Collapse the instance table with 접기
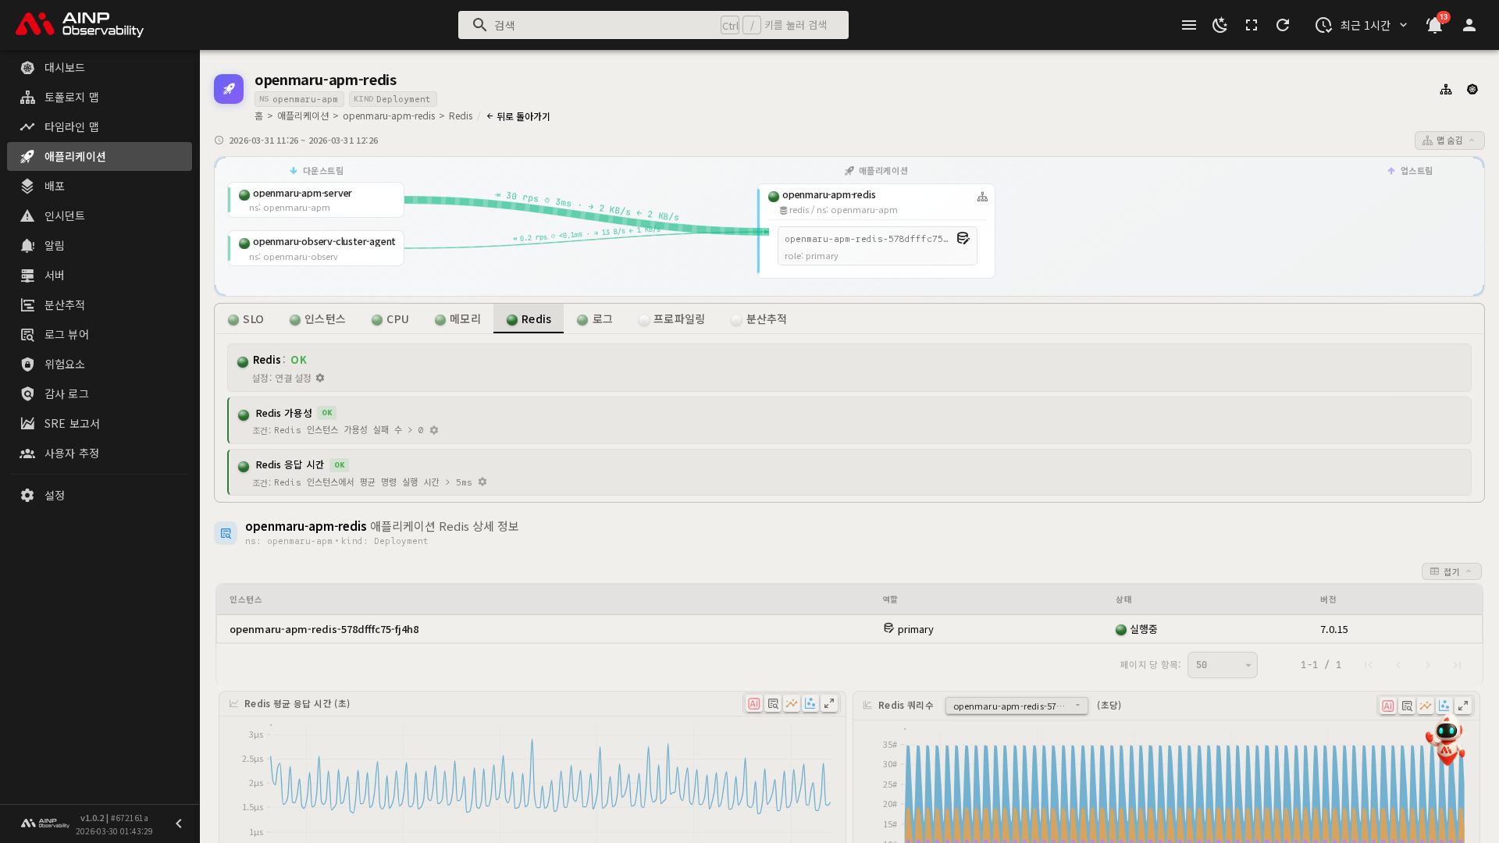The image size is (1499, 843). click(1451, 571)
